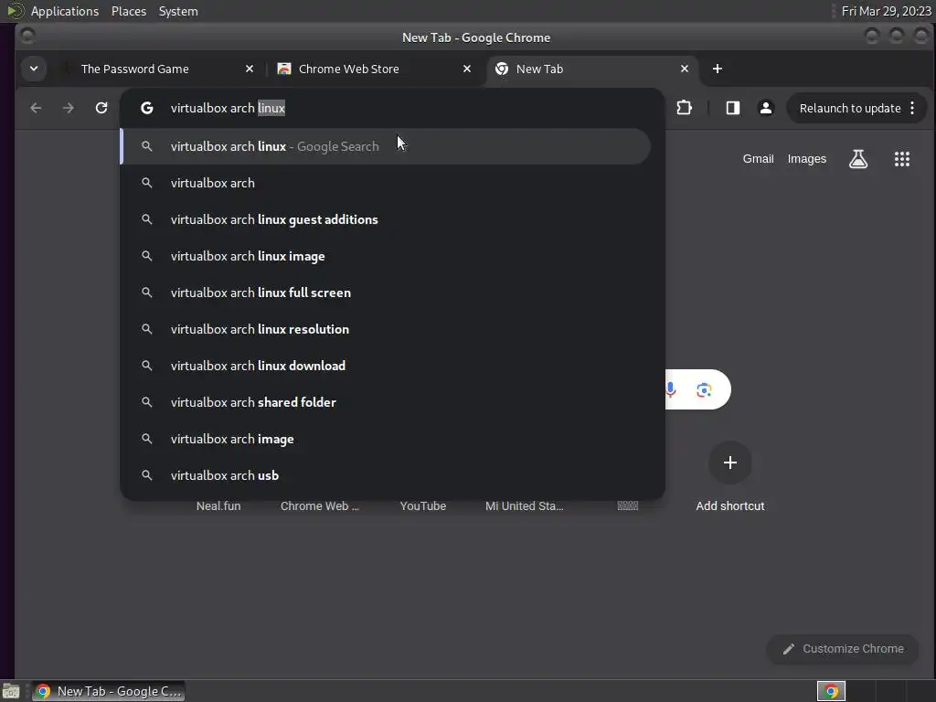Pick 'virtualbox arch linux image' suggestion
The image size is (936, 702).
[386, 256]
